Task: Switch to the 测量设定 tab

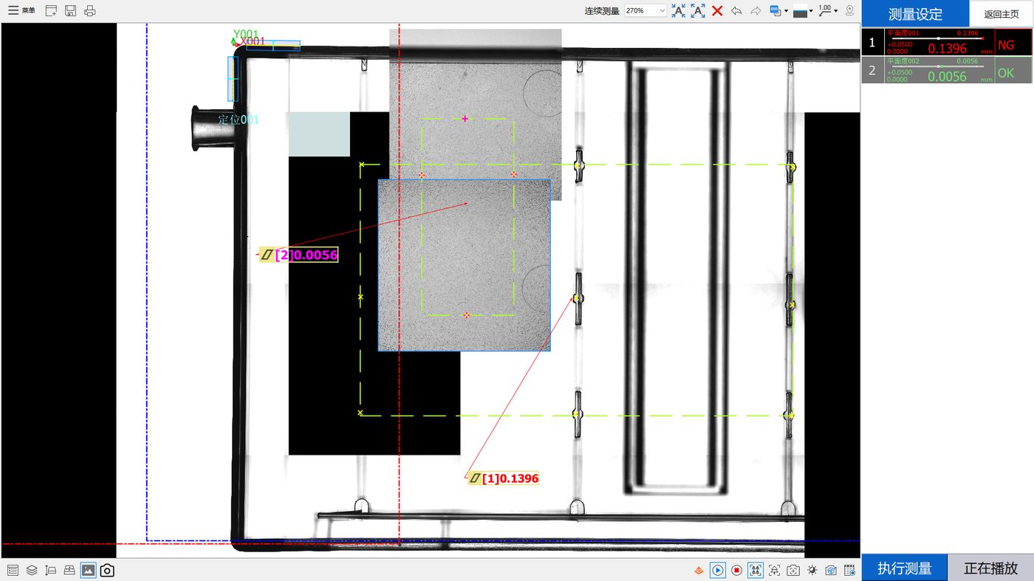Action: click(x=915, y=13)
